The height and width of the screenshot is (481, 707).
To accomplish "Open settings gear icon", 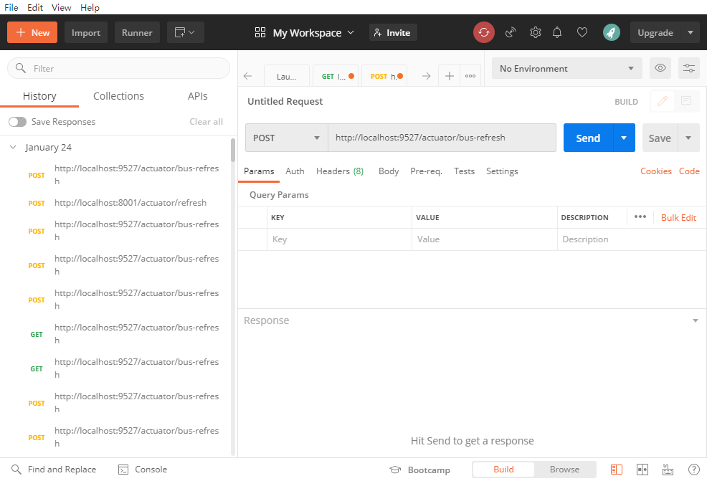I will tap(535, 32).
